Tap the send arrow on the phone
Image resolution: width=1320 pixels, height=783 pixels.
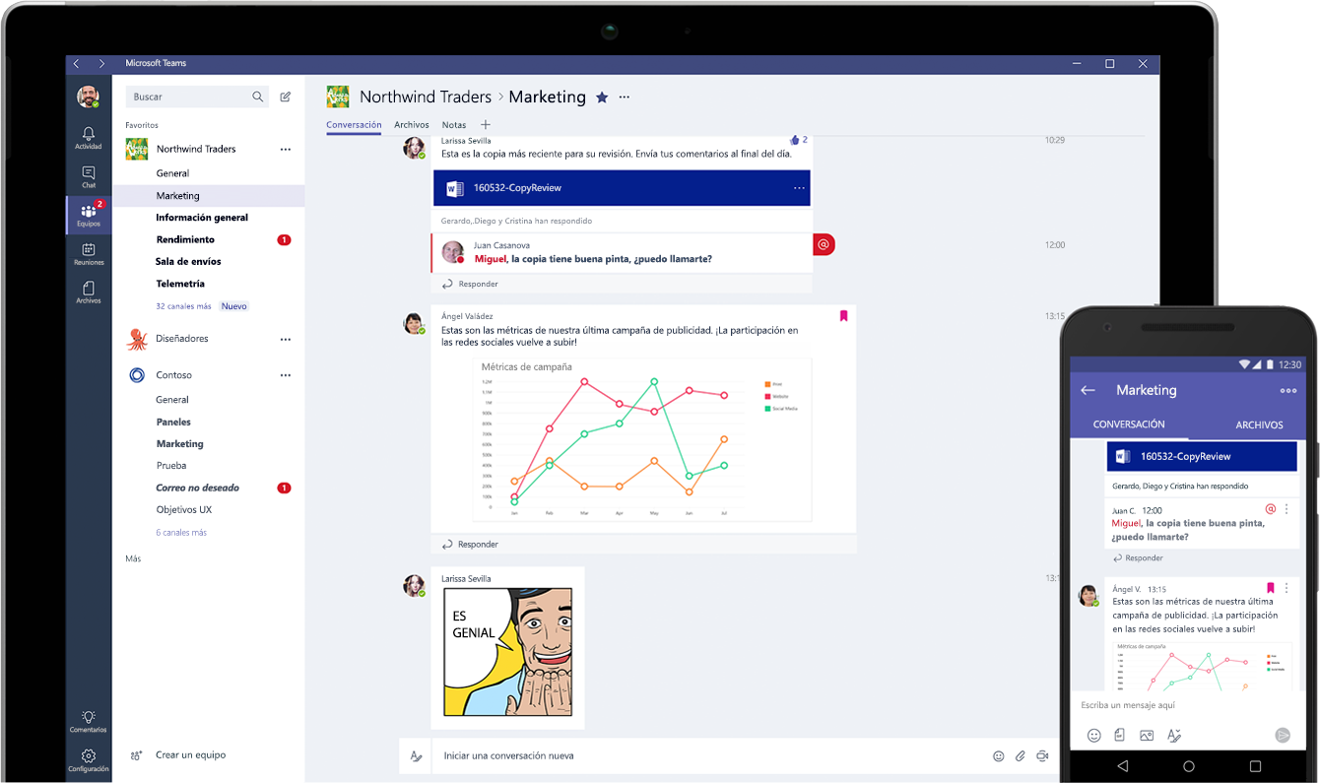point(1283,735)
